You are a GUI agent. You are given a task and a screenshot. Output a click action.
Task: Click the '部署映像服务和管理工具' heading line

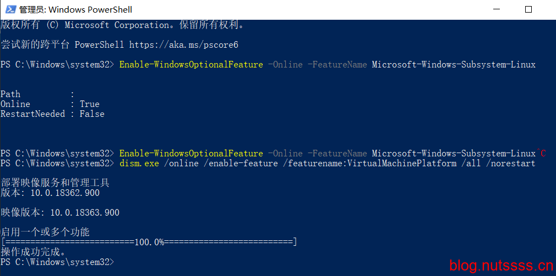point(55,183)
